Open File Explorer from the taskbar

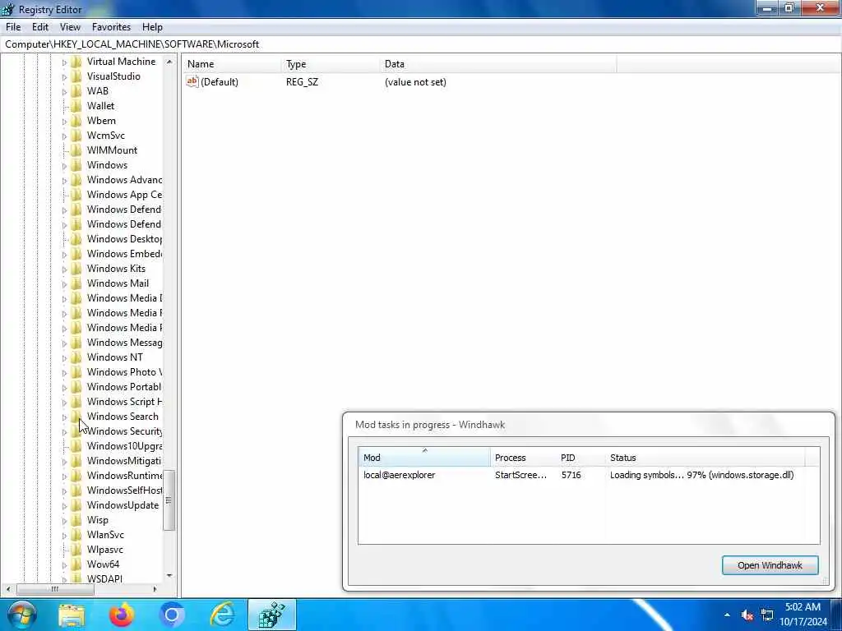72,615
